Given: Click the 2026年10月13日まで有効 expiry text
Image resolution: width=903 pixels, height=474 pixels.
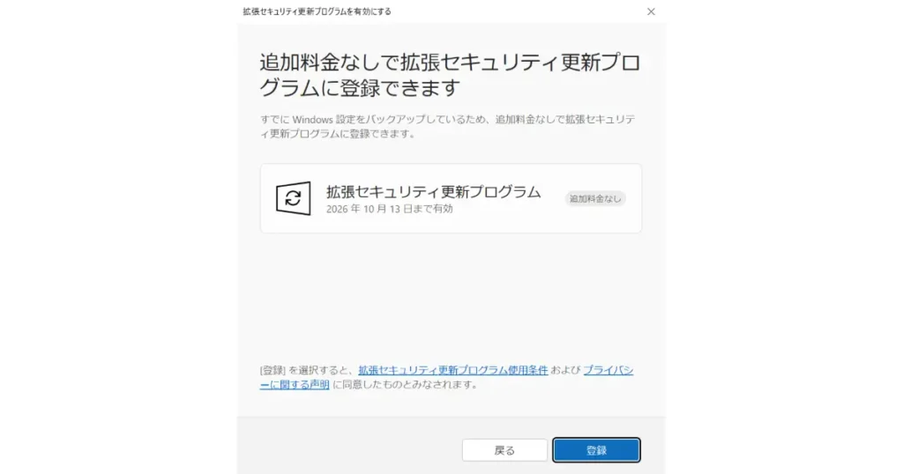Looking at the screenshot, I should (x=389, y=209).
